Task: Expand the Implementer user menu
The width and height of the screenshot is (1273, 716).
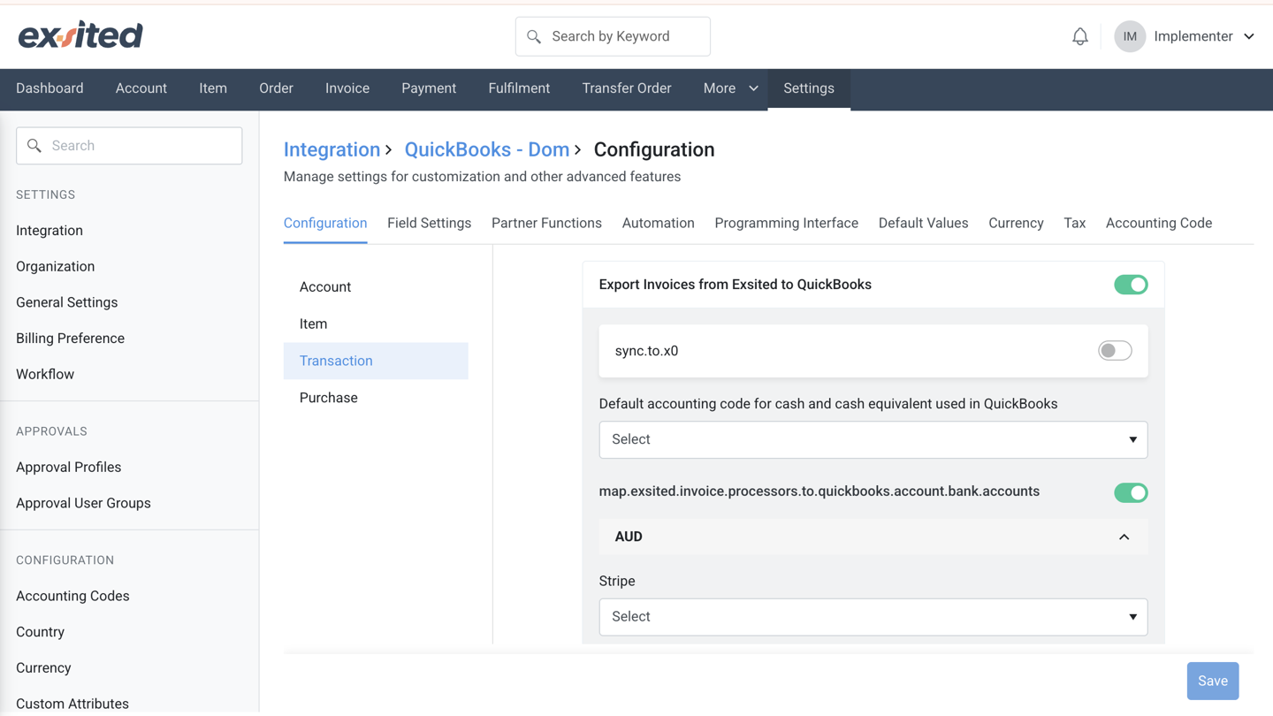Action: 1248,36
